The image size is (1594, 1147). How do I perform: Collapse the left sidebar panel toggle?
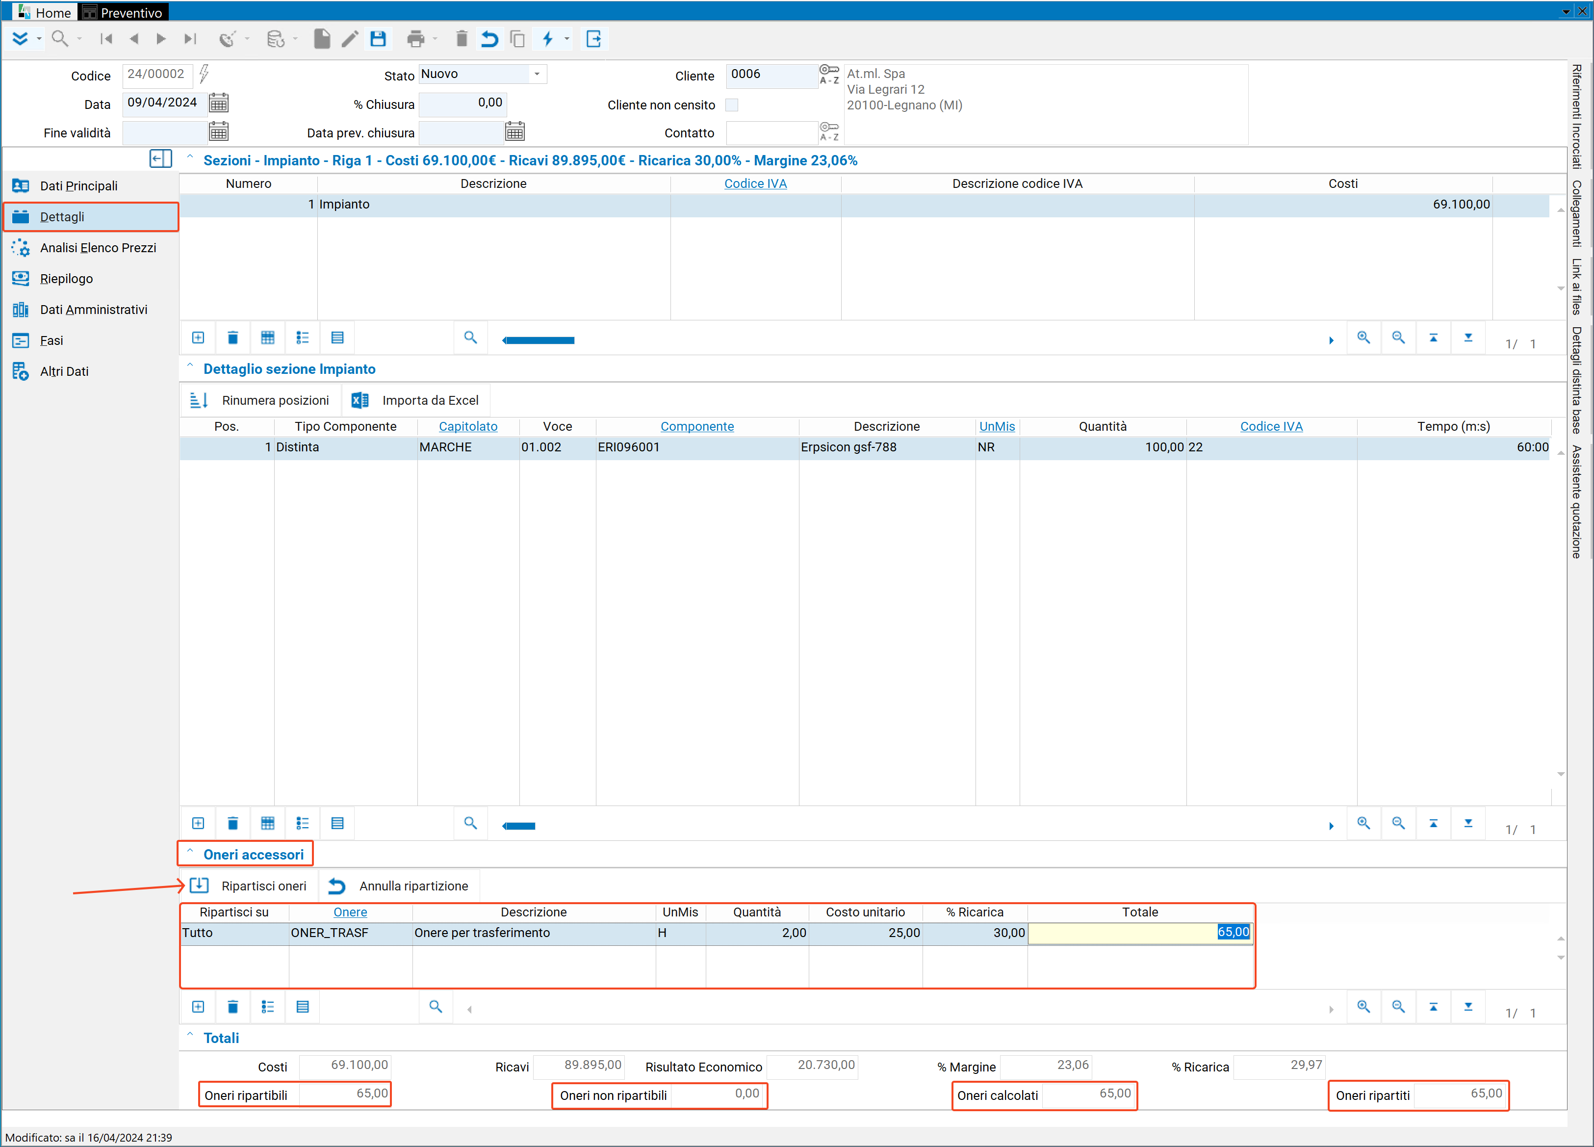tap(161, 159)
